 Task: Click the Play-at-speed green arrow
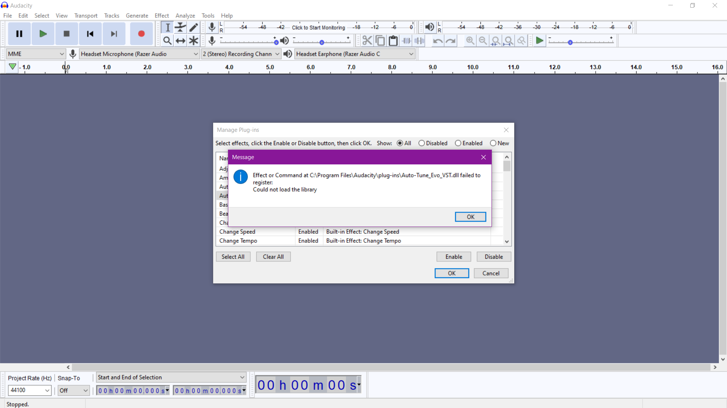[540, 41]
